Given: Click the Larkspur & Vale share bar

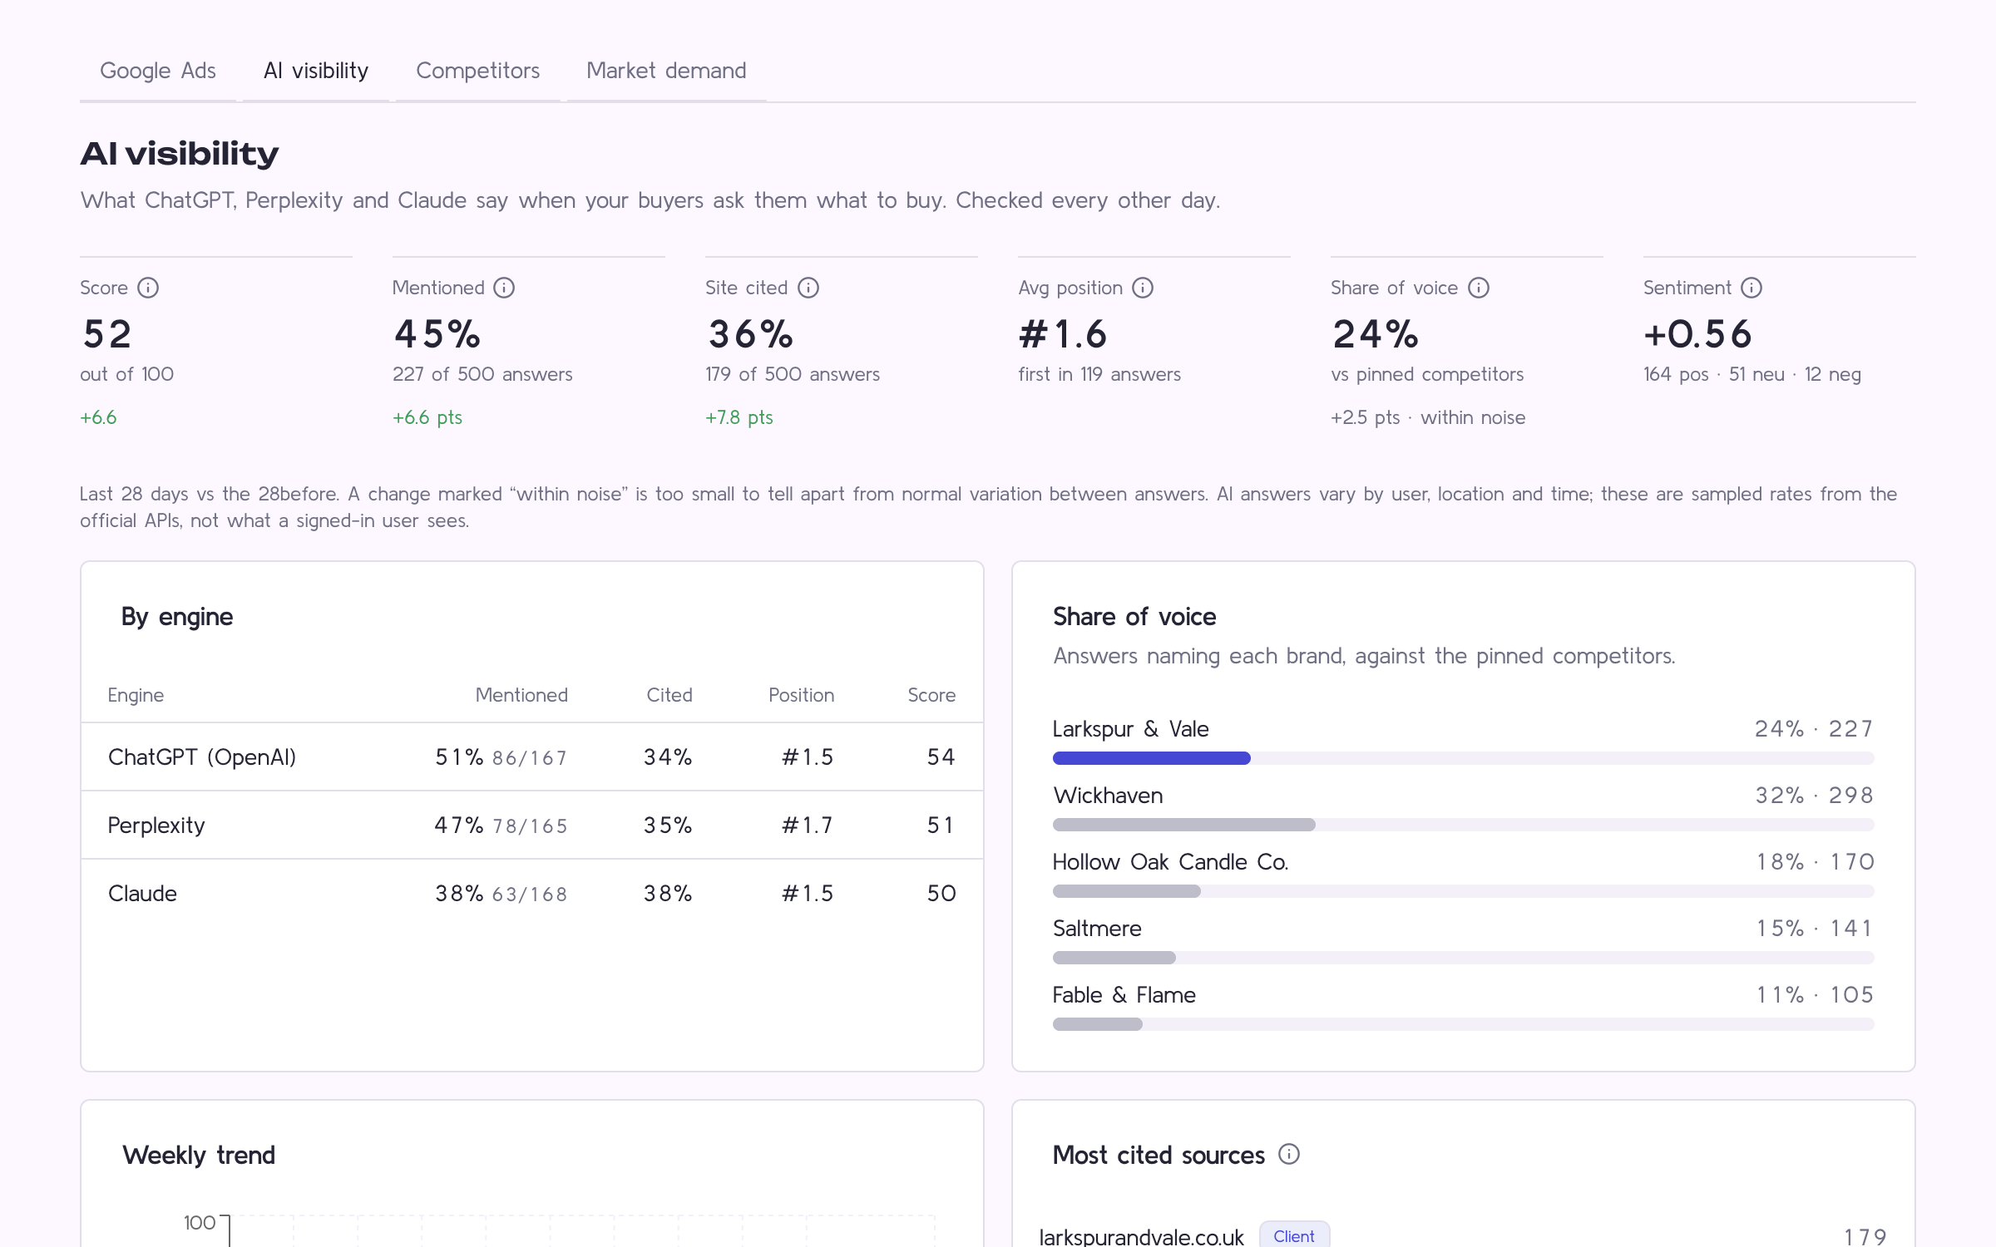Looking at the screenshot, I should pos(1464,758).
